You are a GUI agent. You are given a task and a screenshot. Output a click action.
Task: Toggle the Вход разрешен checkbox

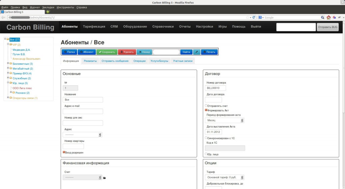(64, 152)
